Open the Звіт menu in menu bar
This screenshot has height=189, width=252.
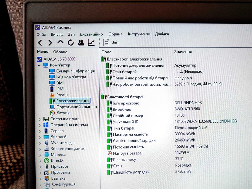[71, 34]
